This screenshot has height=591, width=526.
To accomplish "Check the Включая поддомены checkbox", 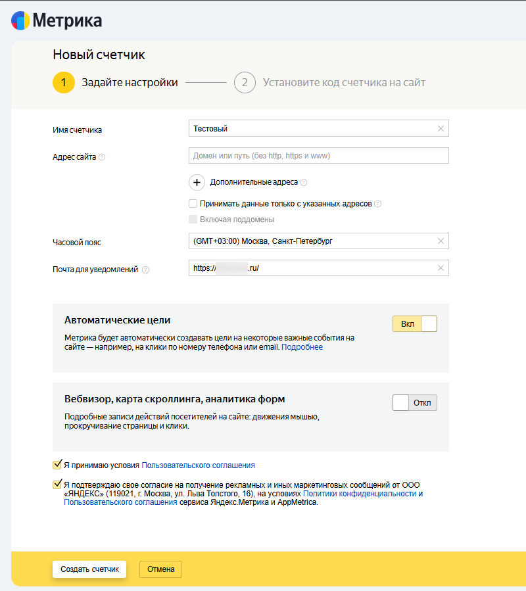I will 193,220.
